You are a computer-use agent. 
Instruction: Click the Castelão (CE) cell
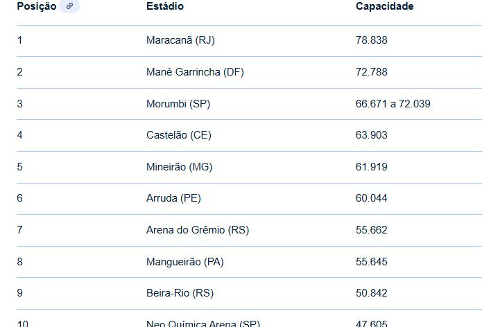coord(179,135)
